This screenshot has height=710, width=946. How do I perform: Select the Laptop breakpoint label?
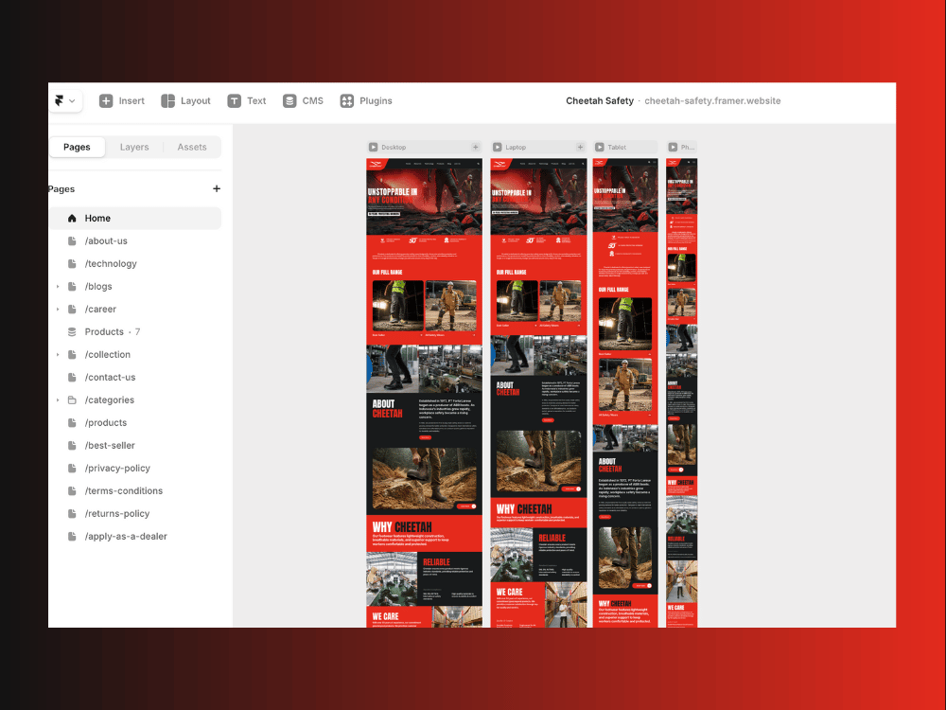click(516, 148)
